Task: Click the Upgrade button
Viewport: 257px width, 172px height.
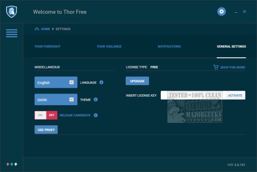Action: click(137, 81)
